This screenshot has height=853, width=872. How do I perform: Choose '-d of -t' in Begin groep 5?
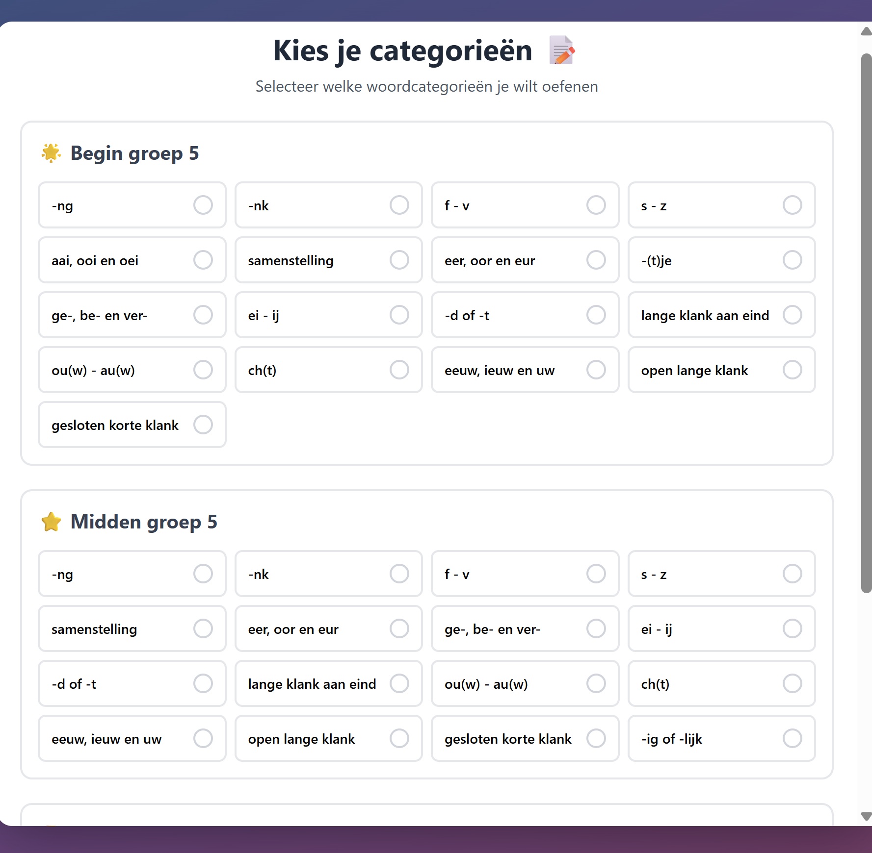(x=525, y=315)
